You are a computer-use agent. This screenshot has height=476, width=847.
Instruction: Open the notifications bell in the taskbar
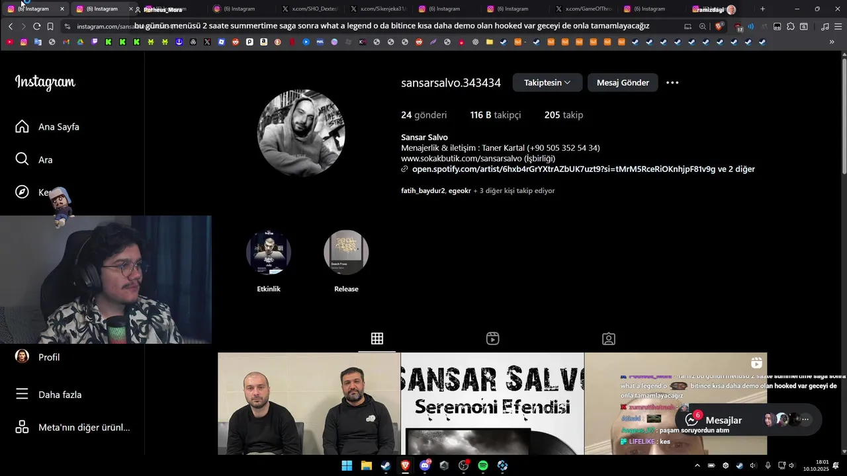point(836,465)
